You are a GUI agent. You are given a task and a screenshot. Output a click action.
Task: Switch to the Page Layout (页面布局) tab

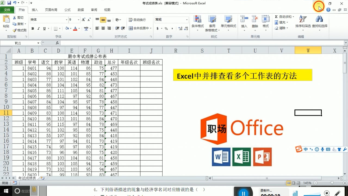pyautogui.click(x=51, y=10)
